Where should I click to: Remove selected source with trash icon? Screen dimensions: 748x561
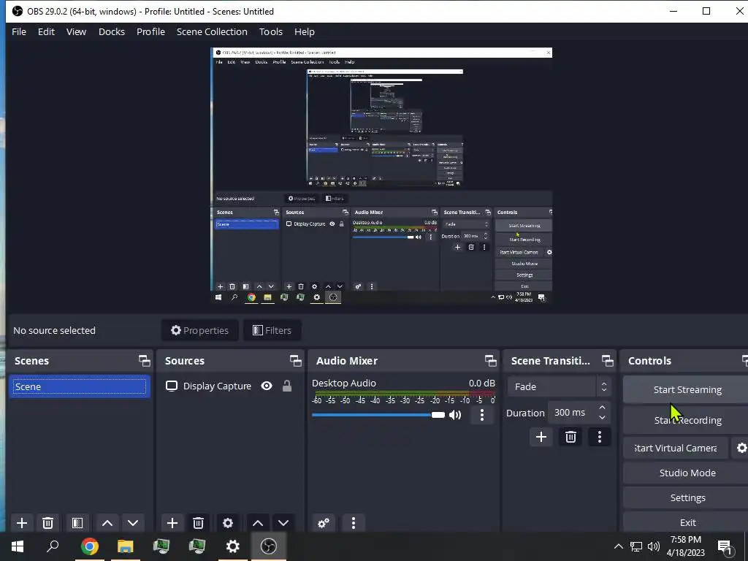[x=198, y=523]
